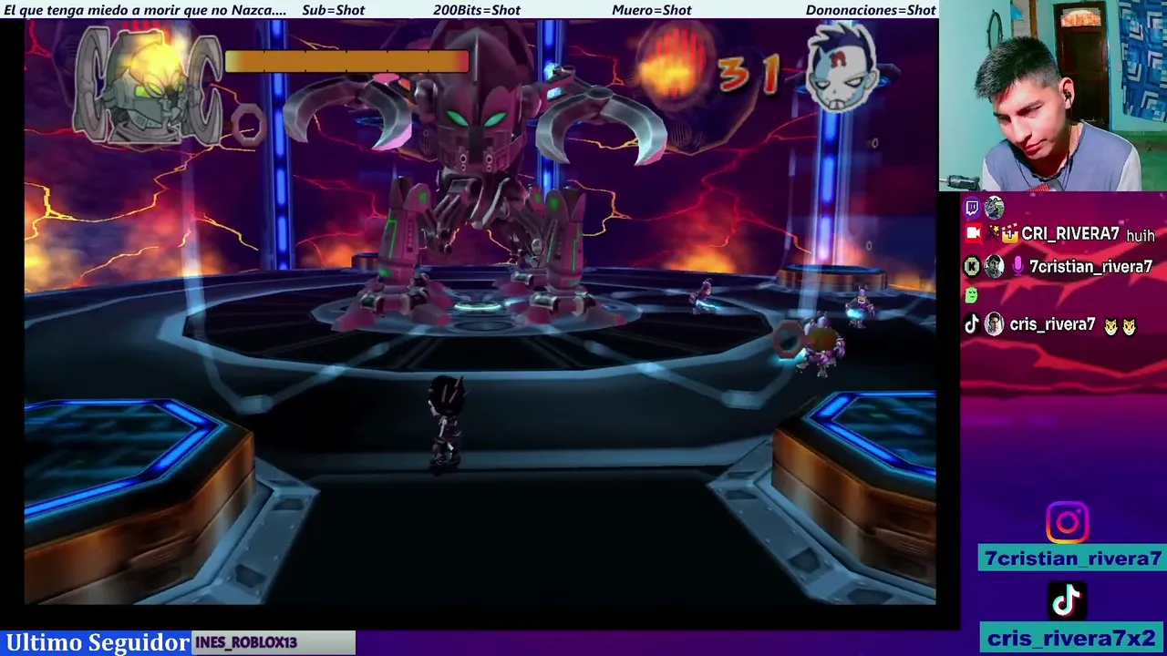Click the large TikTok logo near the bottom
The image size is (1167, 656).
coord(1068,601)
